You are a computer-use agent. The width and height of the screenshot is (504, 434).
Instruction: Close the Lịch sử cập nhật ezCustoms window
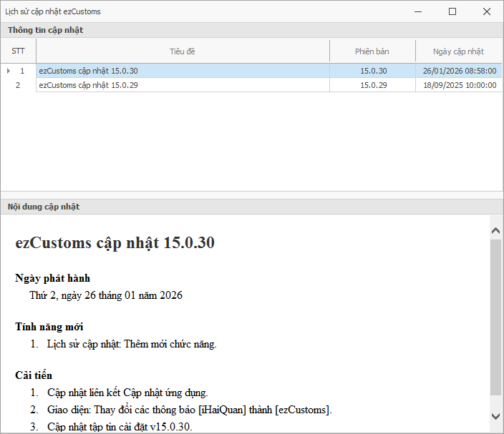point(487,12)
